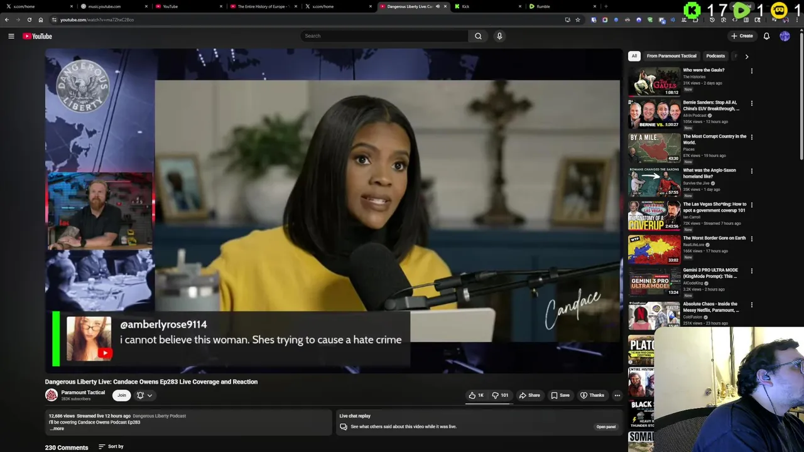Like the video with thumbs up

coord(476,395)
